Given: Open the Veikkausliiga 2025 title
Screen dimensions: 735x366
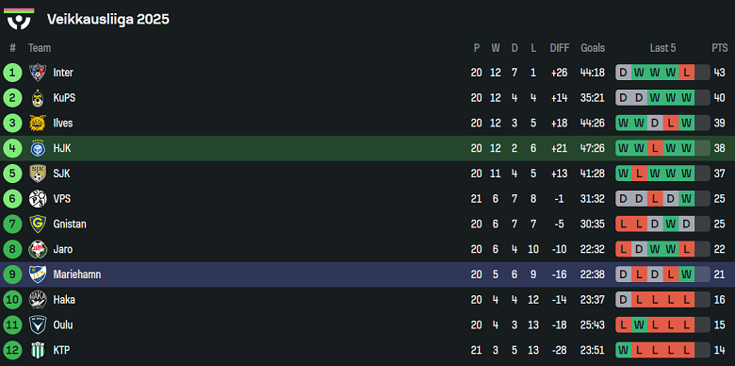Looking at the screenshot, I should click(107, 19).
